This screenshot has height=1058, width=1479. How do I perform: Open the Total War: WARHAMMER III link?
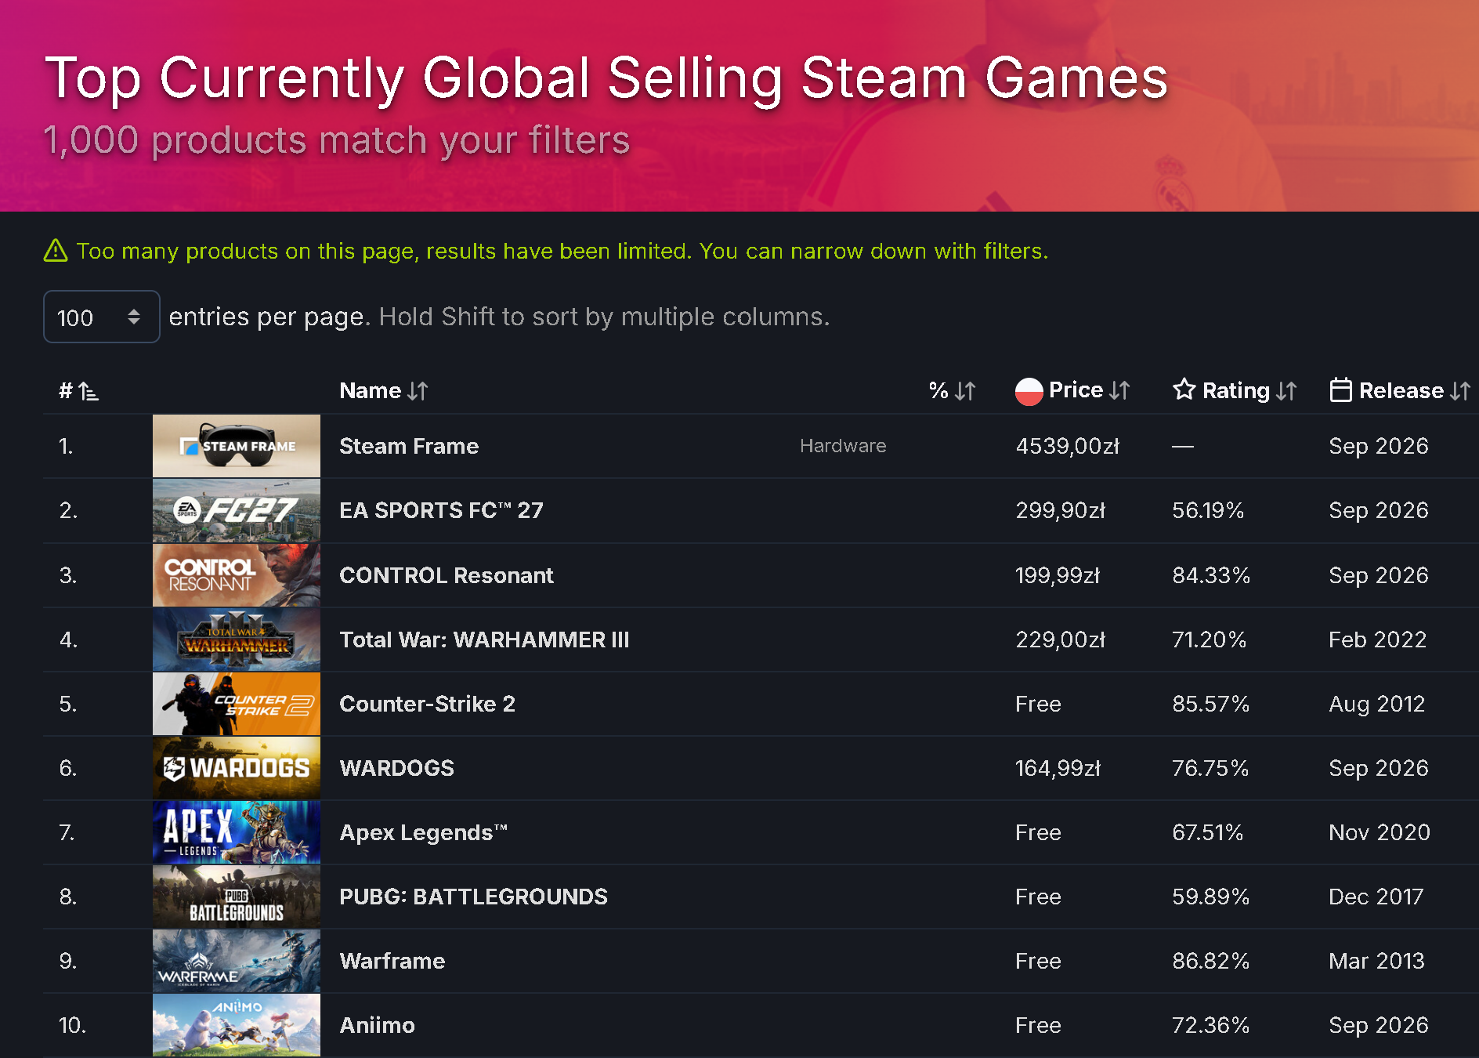click(484, 640)
